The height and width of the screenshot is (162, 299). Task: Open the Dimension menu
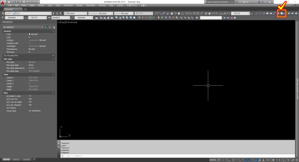(x=68, y=6)
